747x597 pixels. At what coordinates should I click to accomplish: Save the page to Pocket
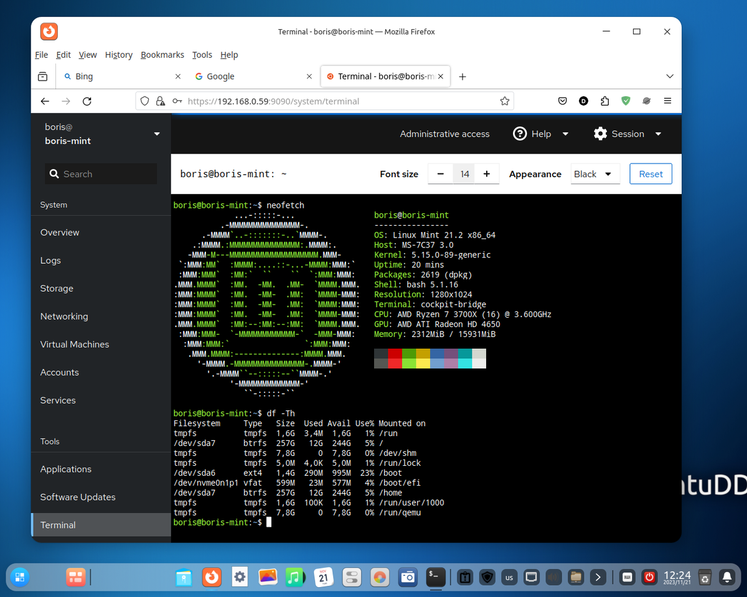click(562, 101)
